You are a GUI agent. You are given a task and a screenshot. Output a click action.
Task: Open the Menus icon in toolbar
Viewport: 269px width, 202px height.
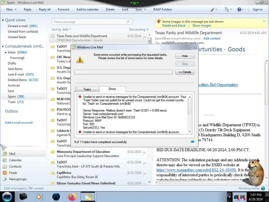click(227, 10)
